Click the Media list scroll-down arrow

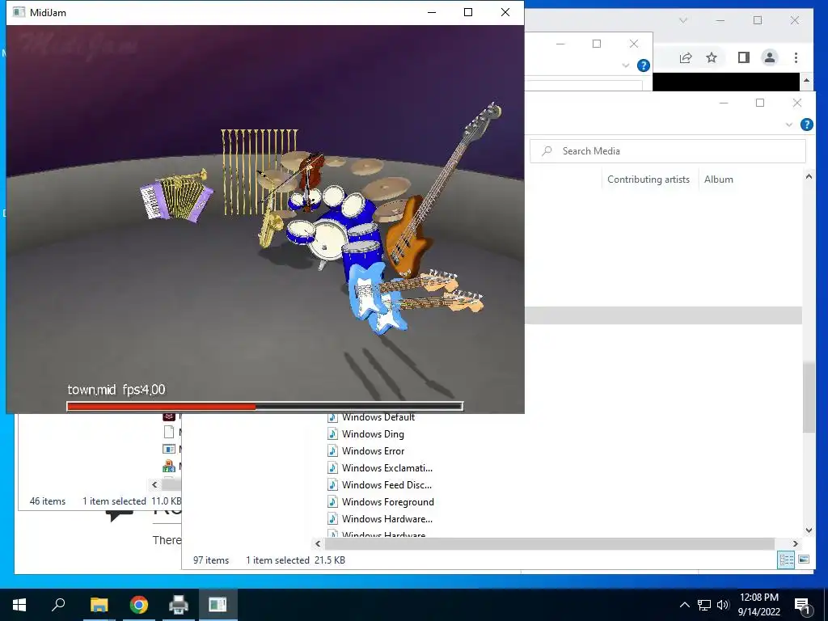pos(809,530)
